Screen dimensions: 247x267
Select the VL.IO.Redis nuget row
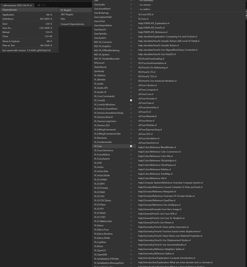[x=114, y=213]
